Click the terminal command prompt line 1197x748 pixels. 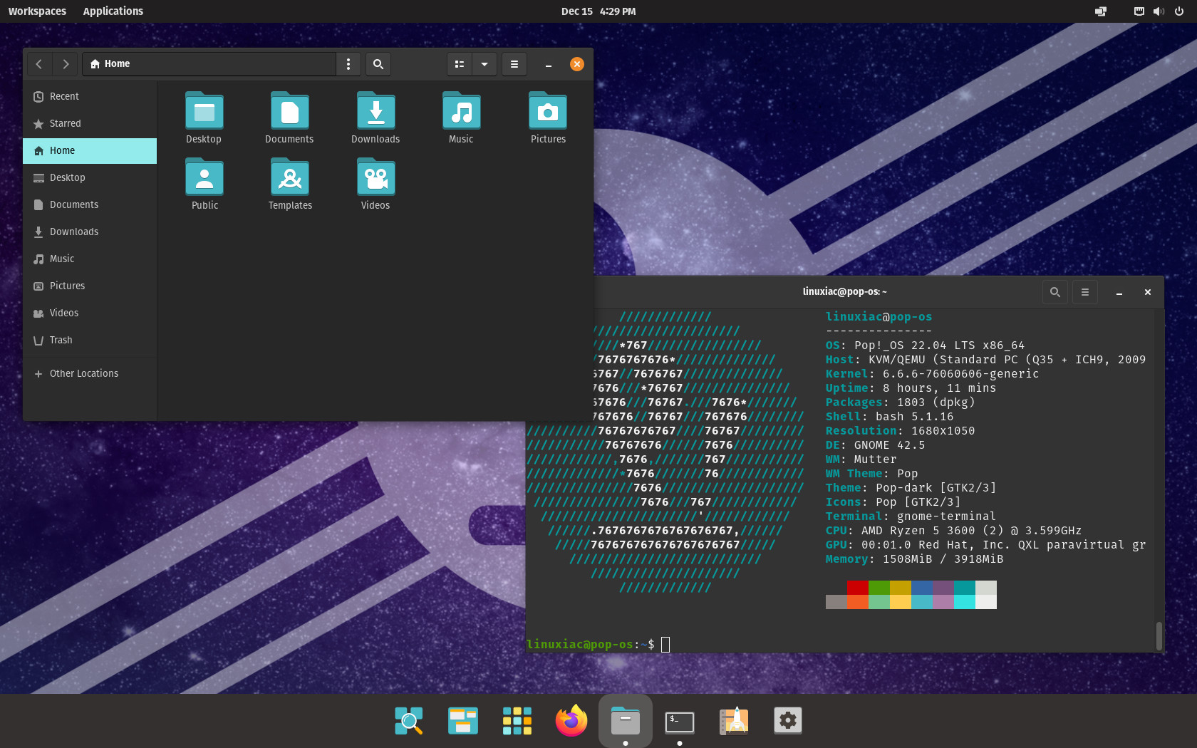tap(598, 645)
